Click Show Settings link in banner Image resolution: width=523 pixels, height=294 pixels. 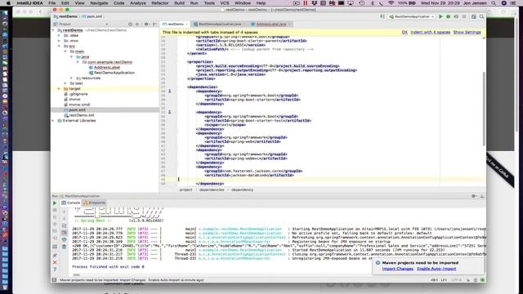tap(467, 33)
